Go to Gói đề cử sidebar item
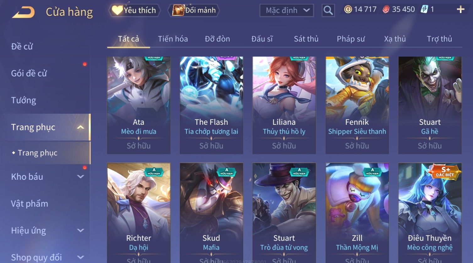Screen dimensions: 473x263 29,73
